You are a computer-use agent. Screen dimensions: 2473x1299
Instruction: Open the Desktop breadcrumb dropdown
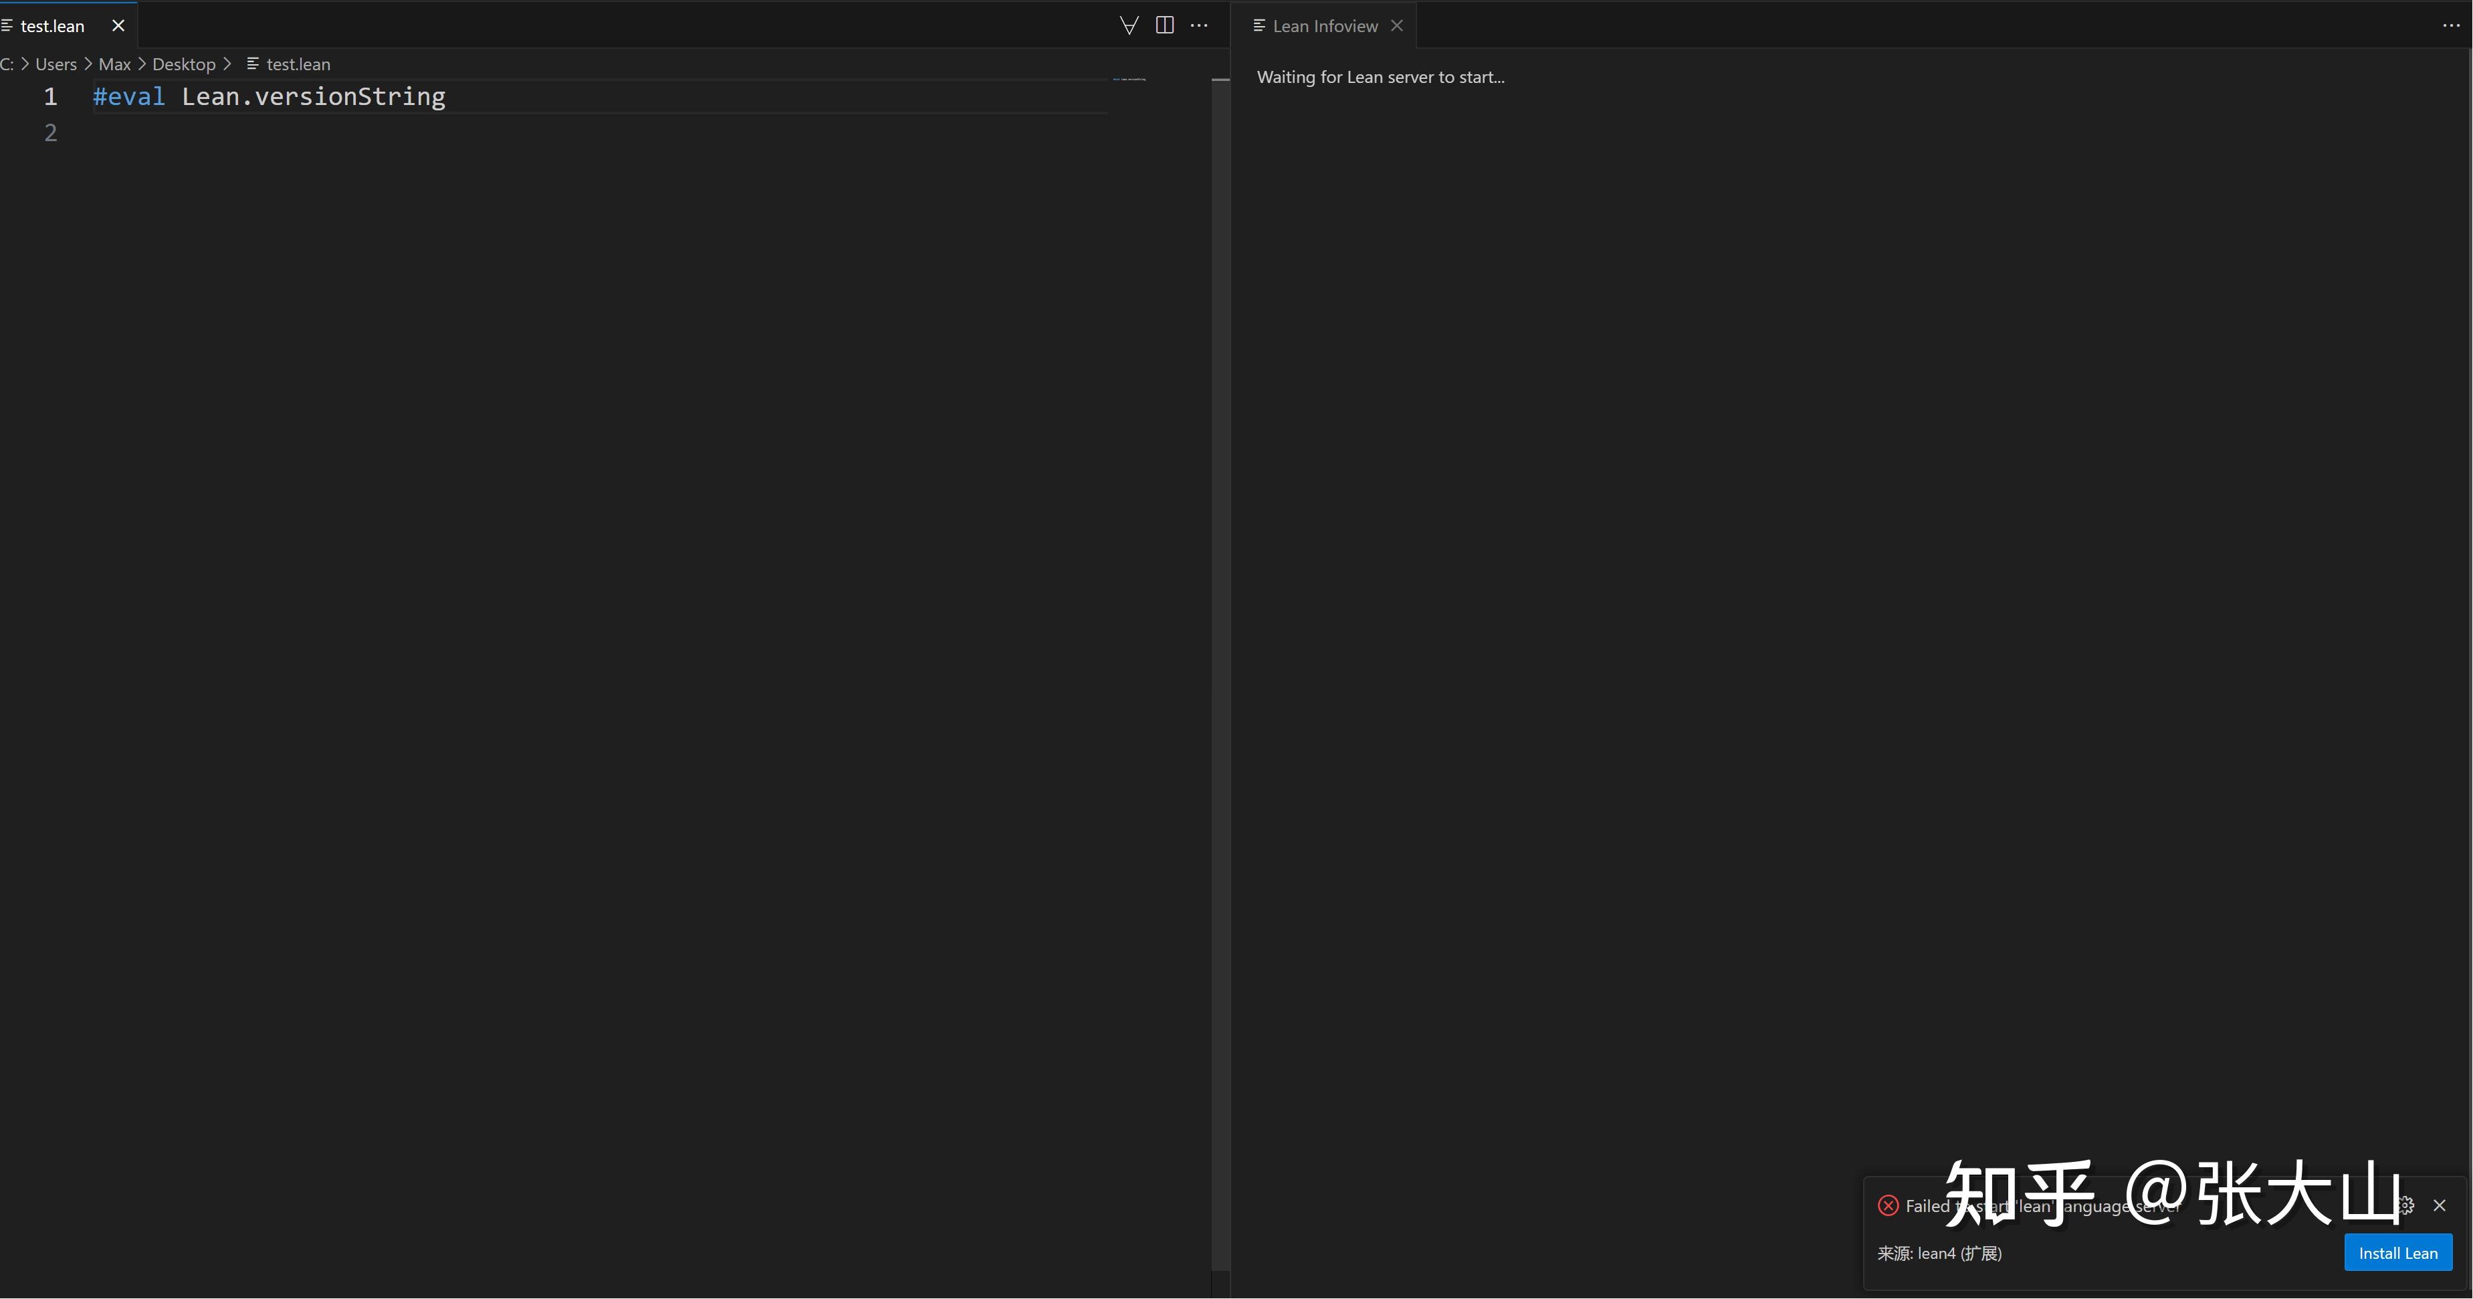[185, 64]
